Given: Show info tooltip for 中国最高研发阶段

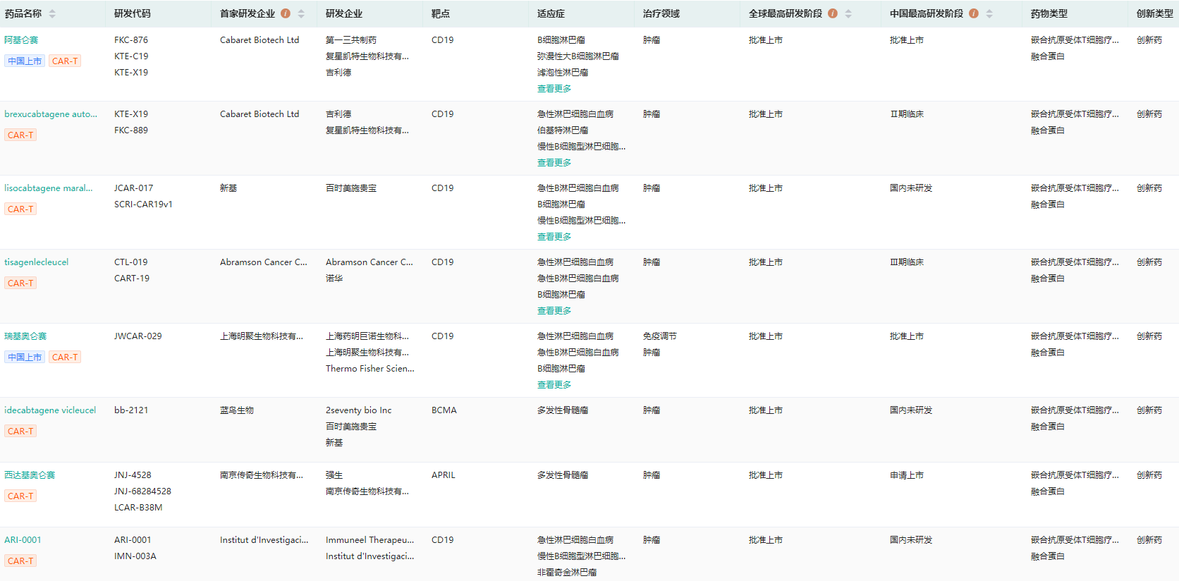Looking at the screenshot, I should [974, 13].
